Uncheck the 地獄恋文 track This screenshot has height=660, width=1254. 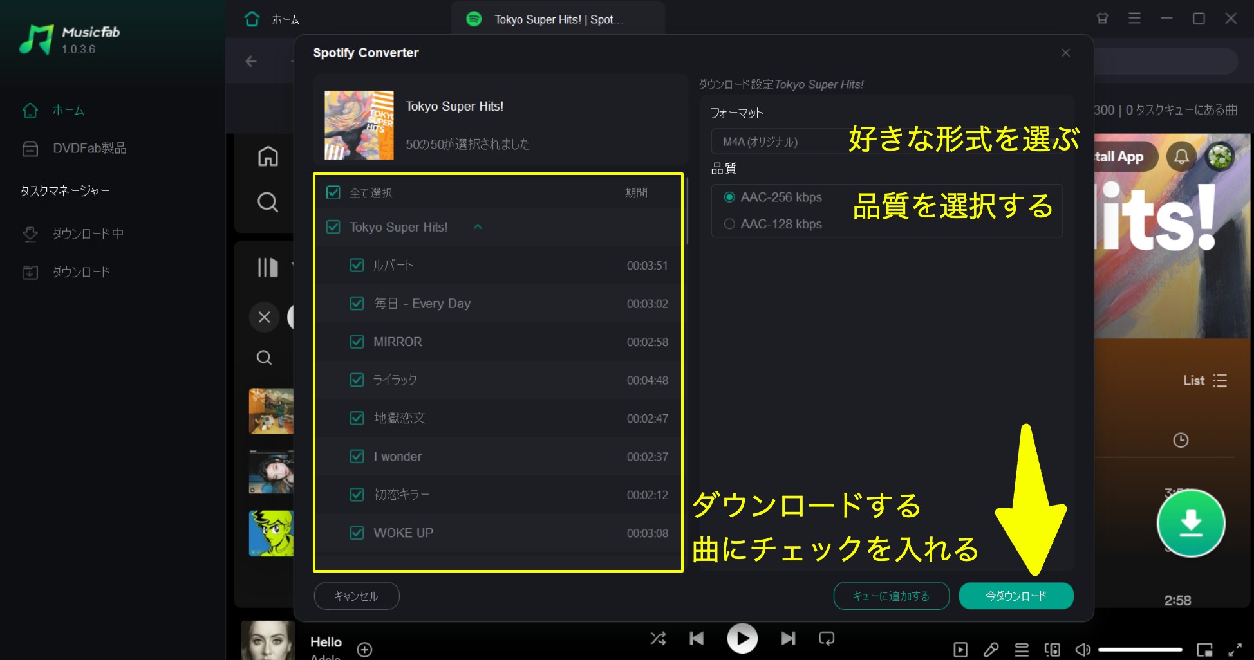tap(357, 418)
